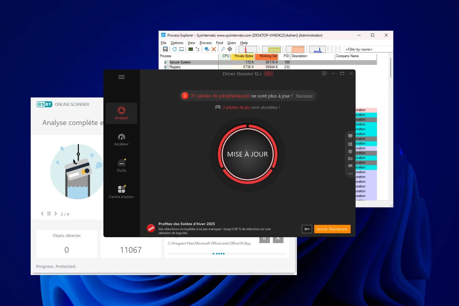Open Outils toolbox in sidebar

pyautogui.click(x=121, y=166)
